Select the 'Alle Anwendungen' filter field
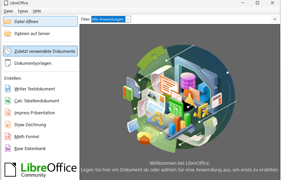This screenshot has height=180, width=281. click(108, 19)
